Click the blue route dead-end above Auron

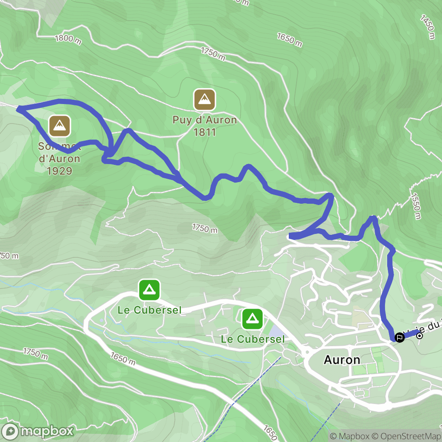[290, 236]
